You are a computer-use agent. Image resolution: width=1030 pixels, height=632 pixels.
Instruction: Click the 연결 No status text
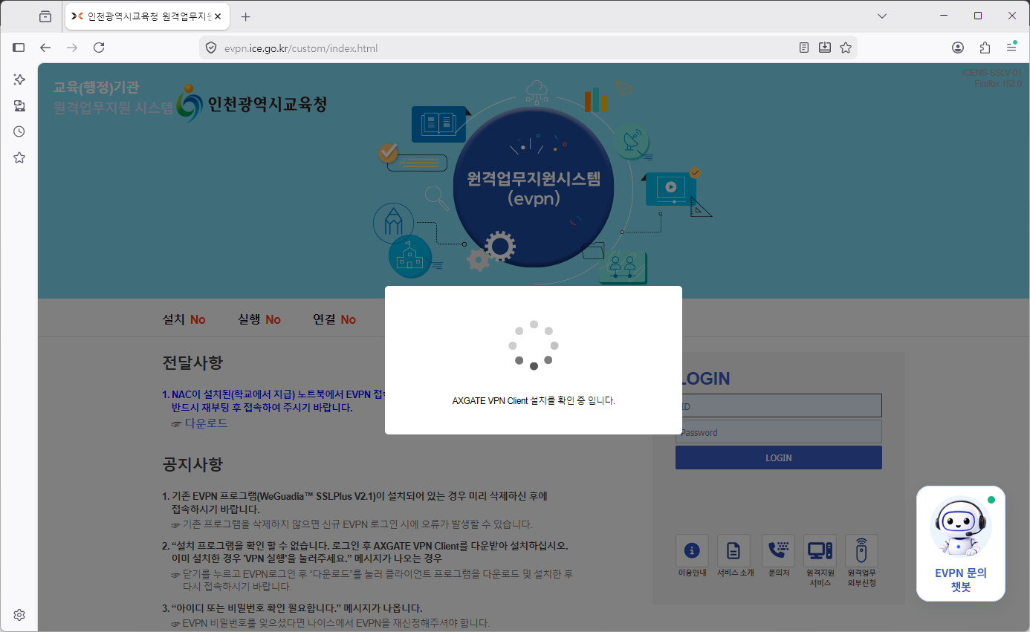334,319
